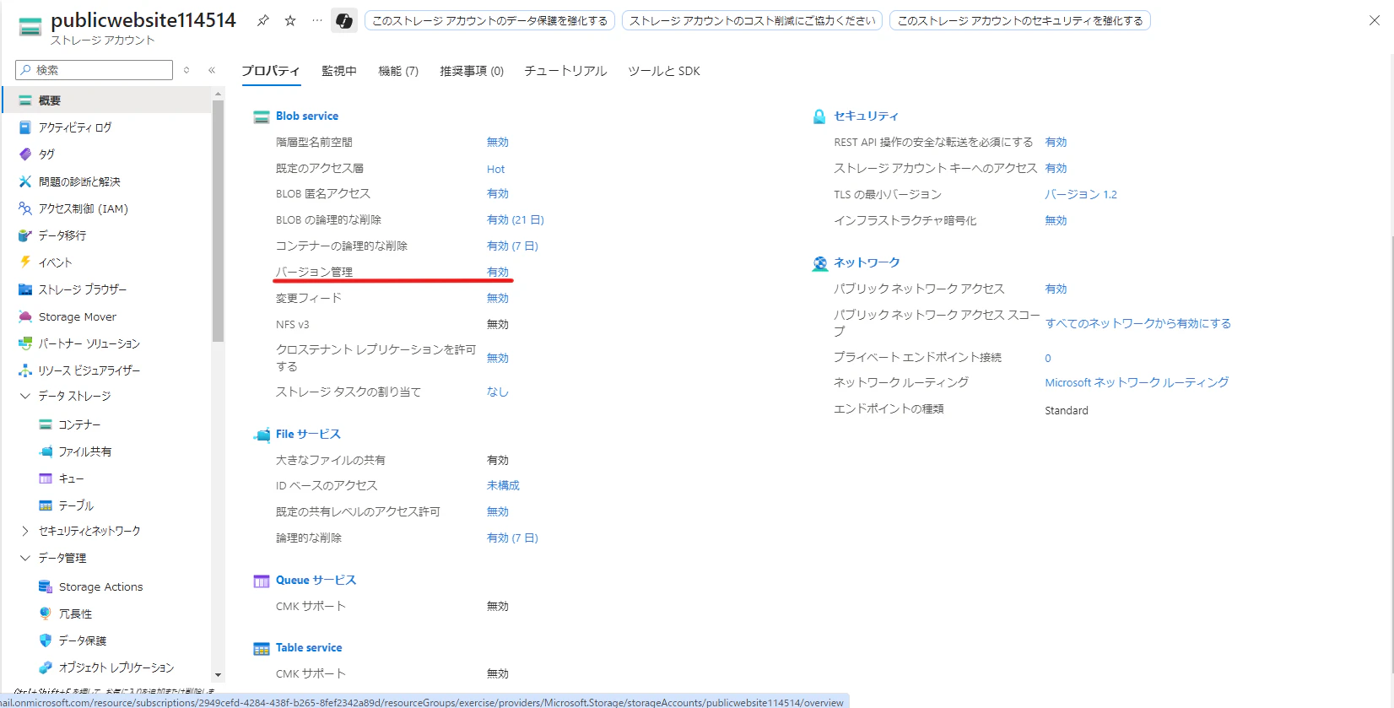Viewport: 1394px width, 708px height.
Task: Click このストレージ アカウントのデータ保護を強化する button
Action: click(x=490, y=20)
